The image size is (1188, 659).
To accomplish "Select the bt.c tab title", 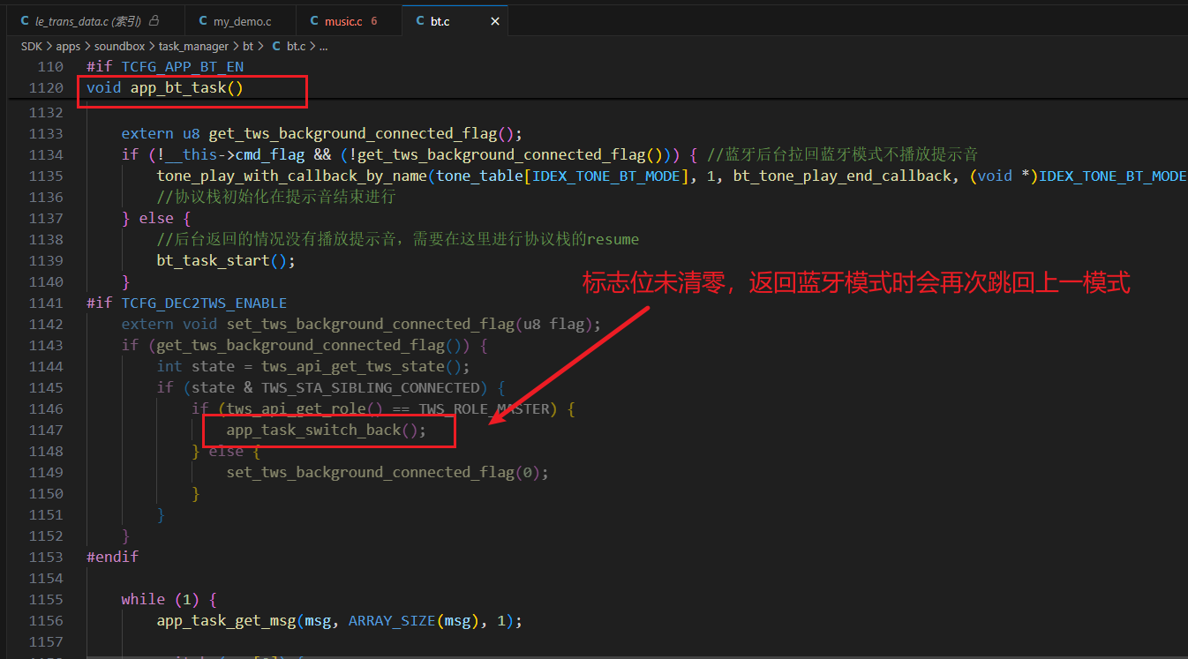I will point(440,21).
